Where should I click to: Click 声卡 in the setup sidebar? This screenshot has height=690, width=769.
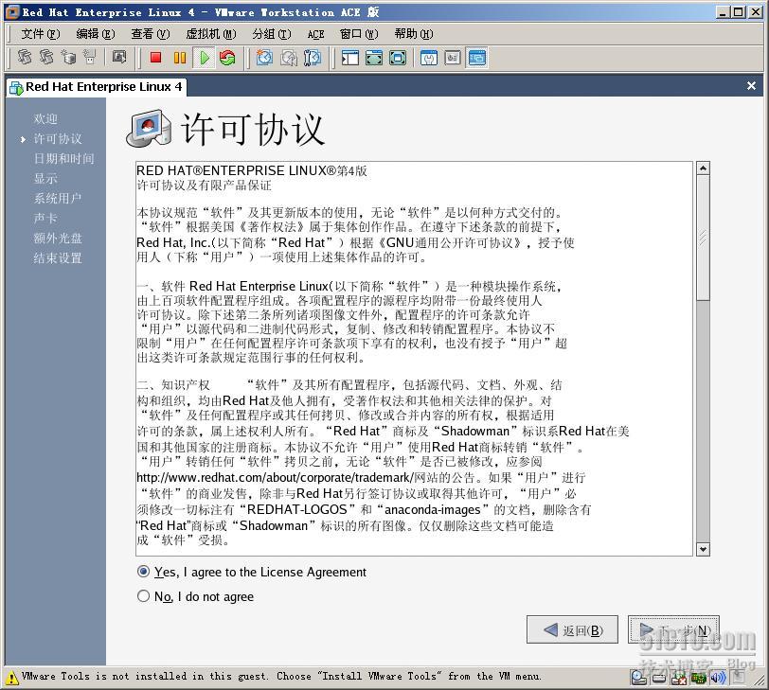(x=45, y=218)
